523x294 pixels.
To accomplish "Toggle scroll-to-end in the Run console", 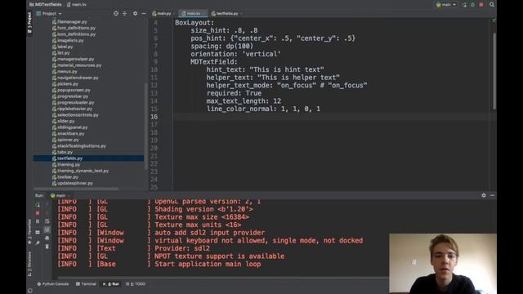I will pos(47,229).
